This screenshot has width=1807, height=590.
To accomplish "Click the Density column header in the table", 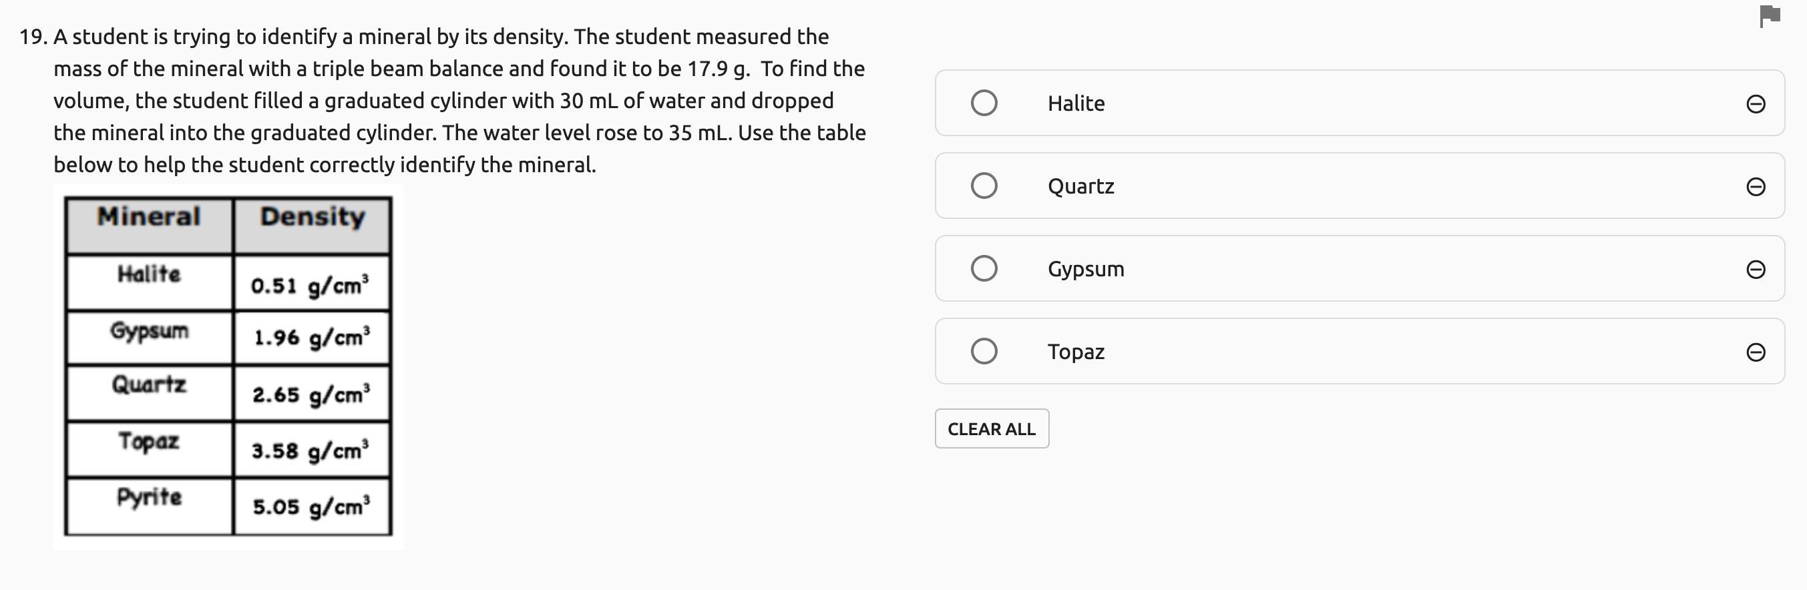I will pos(312,217).
